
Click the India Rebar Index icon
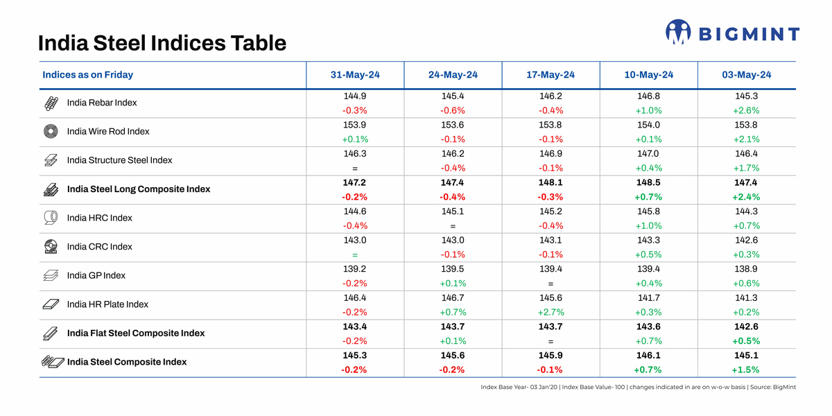(x=51, y=103)
